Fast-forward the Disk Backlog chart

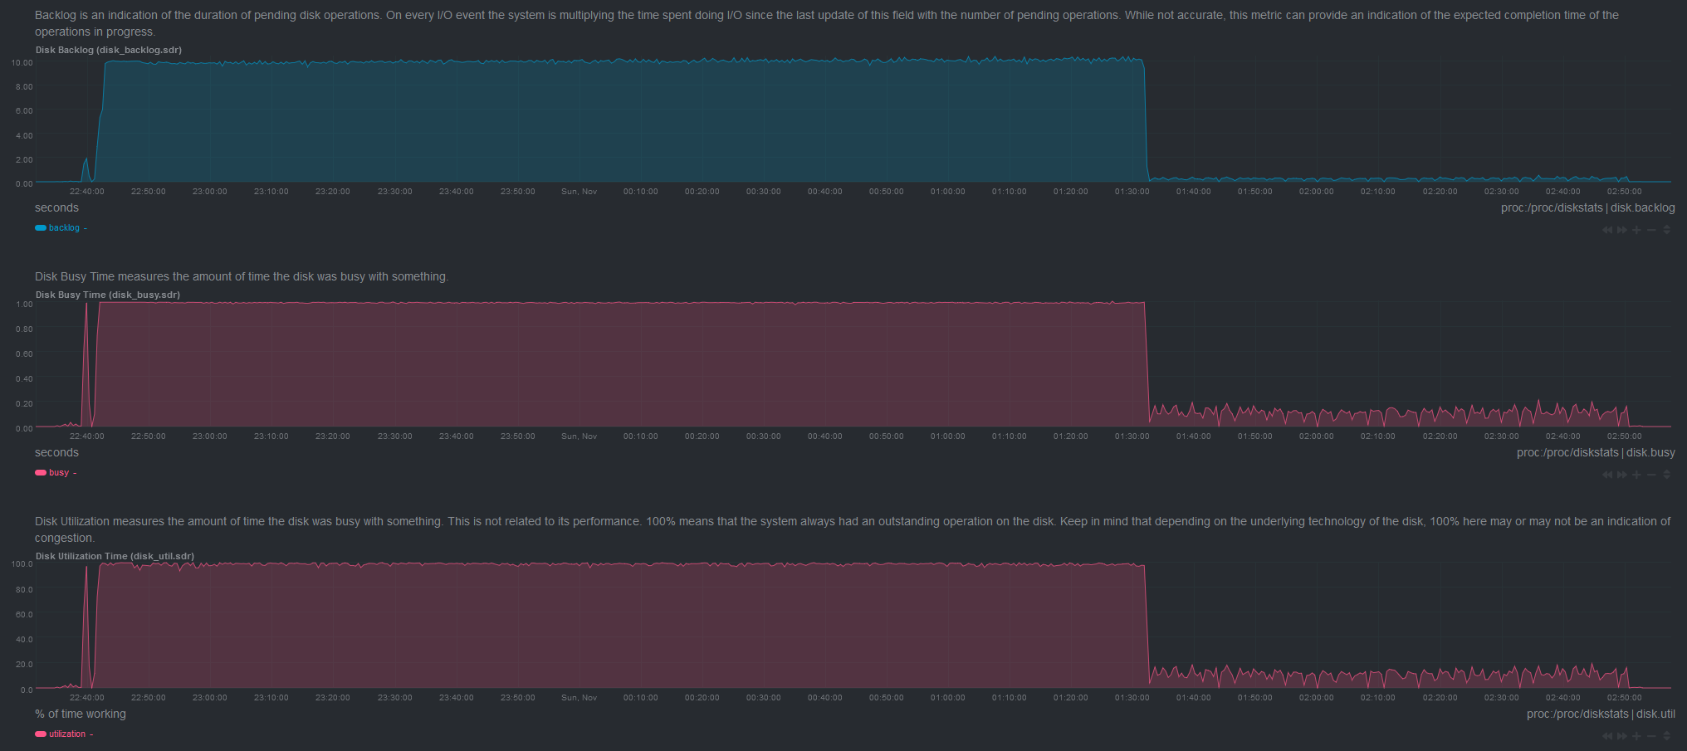point(1622,230)
